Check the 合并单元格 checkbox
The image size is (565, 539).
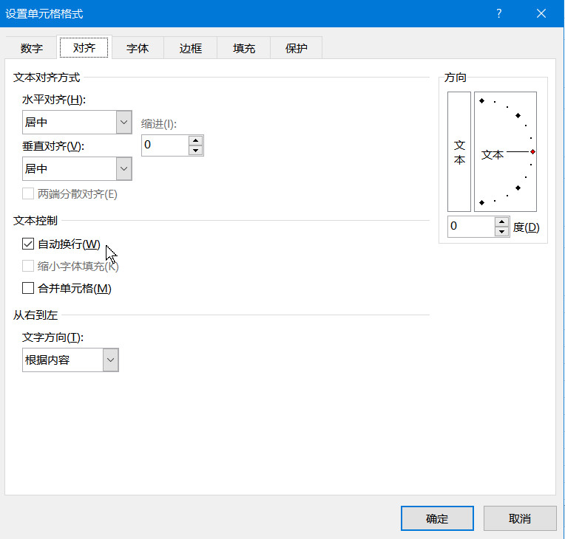[x=28, y=288]
